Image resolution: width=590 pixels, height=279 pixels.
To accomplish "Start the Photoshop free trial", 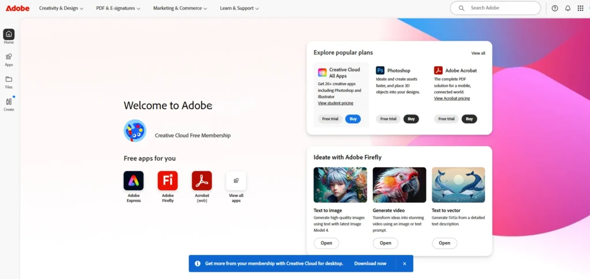I will (x=388, y=119).
